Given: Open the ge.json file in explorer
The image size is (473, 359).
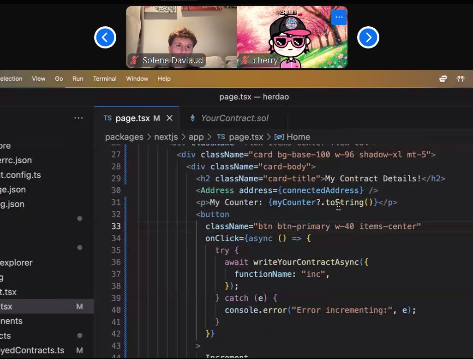Looking at the screenshot, I should pos(12,190).
